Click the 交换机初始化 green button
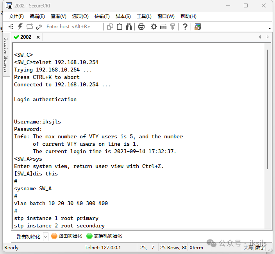Image resolution: width=275 pixels, height=254 pixels. [x=104, y=236]
